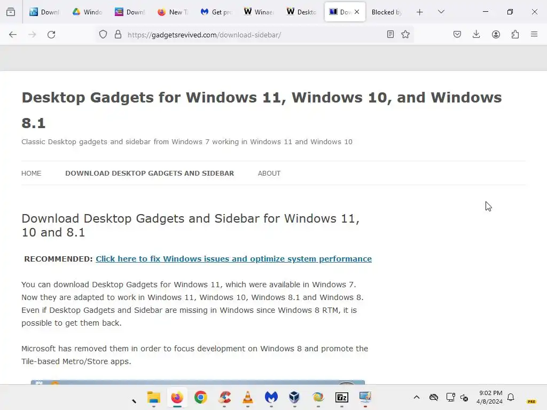Viewport: 547px width, 410px height.
Task: Click Firefox icon in the taskbar
Action: (177, 397)
